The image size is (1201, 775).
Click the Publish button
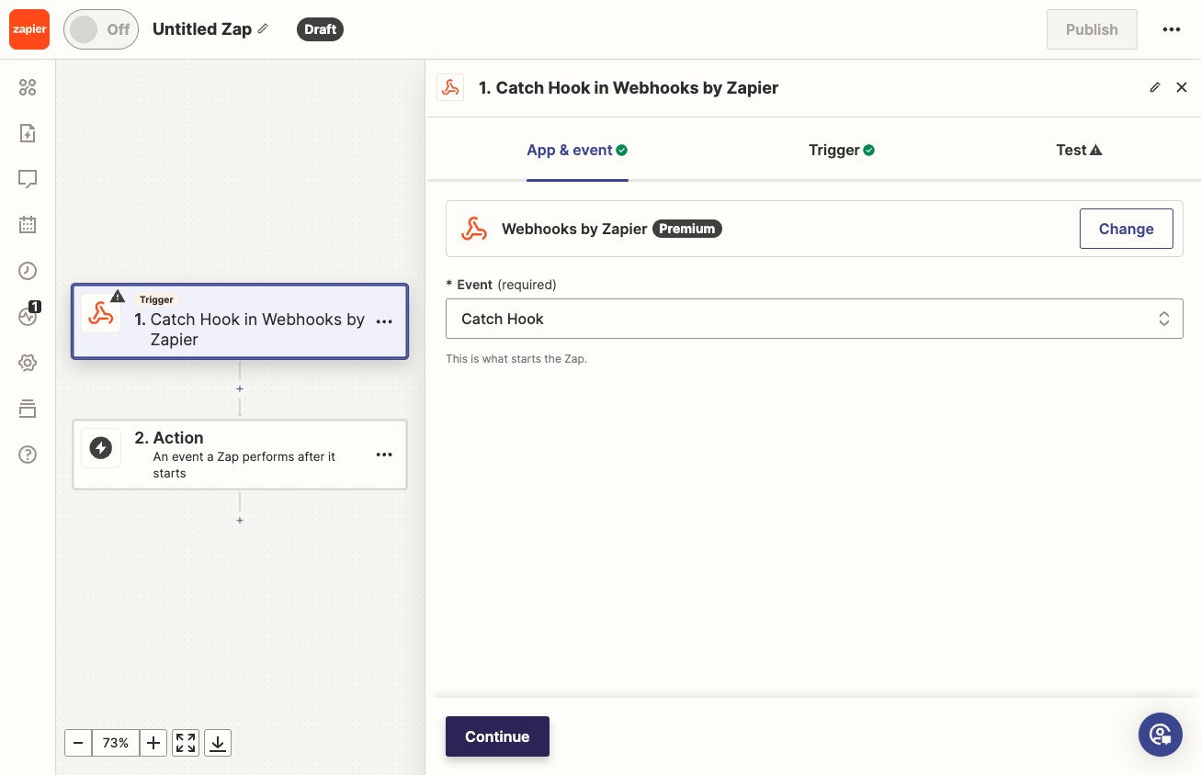[1092, 29]
